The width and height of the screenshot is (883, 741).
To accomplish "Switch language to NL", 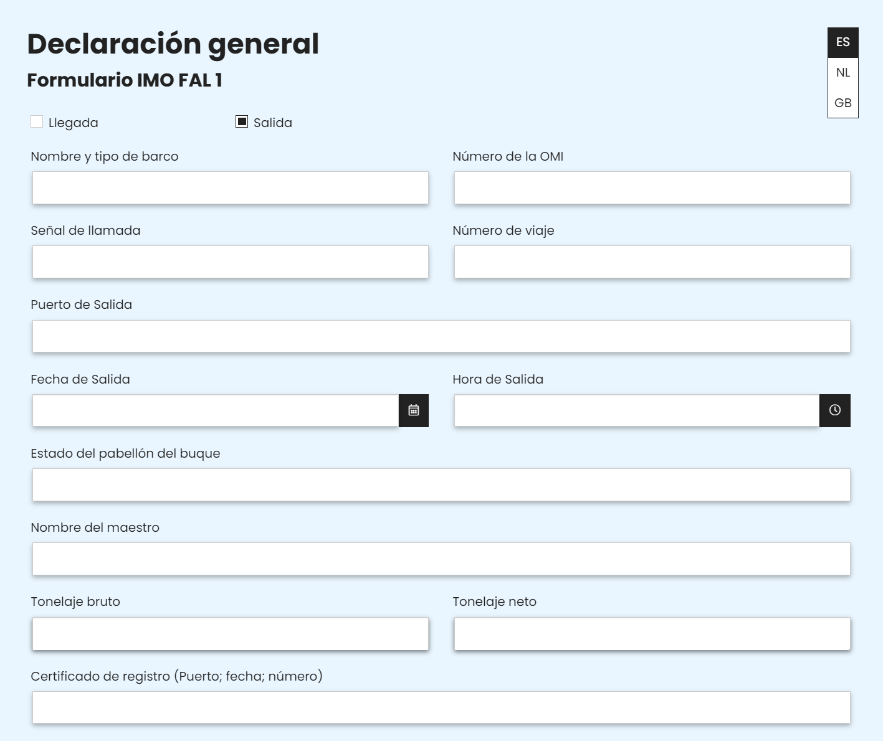I will (842, 73).
